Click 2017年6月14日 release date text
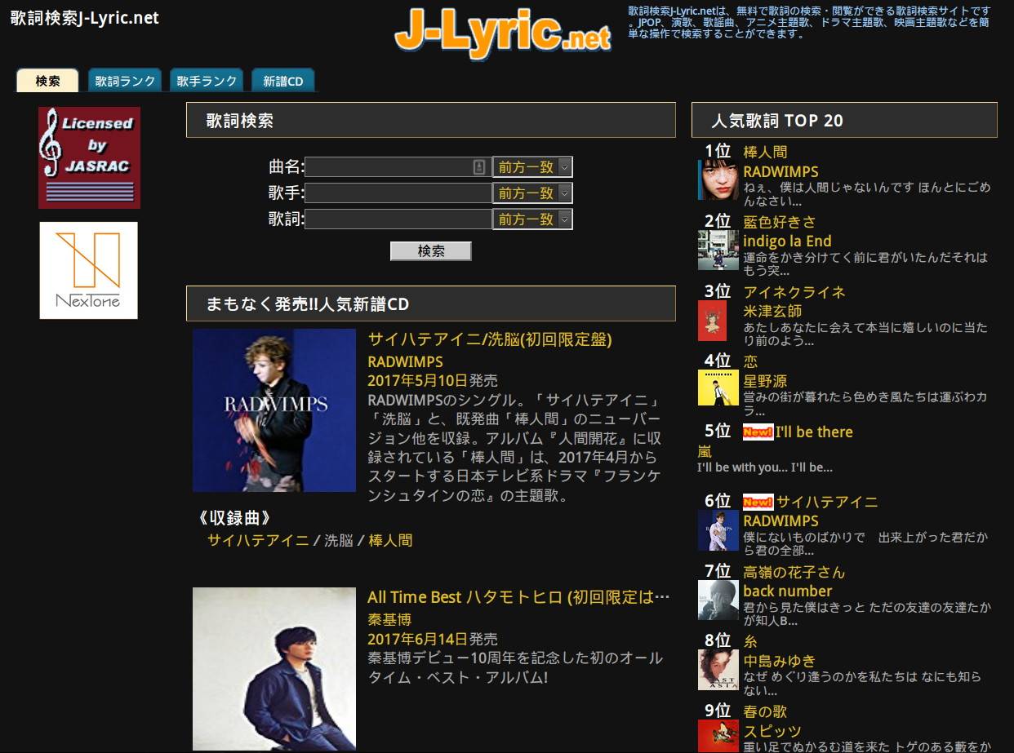 417,639
